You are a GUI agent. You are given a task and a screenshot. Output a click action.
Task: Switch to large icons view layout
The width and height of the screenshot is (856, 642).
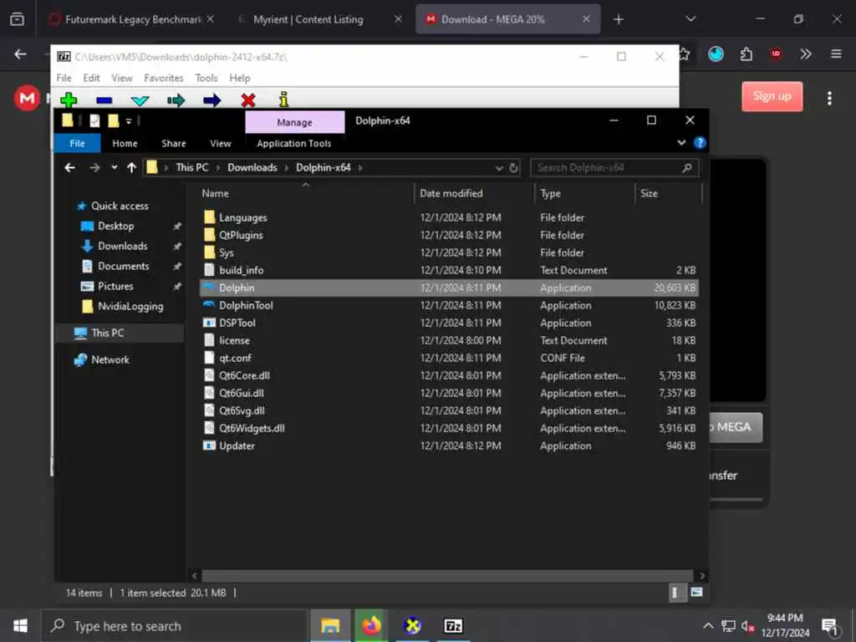pos(696,593)
